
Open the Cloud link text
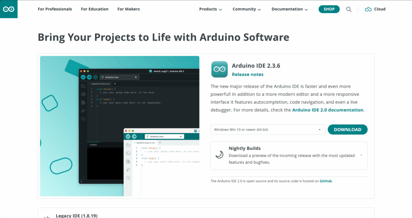[x=380, y=9]
